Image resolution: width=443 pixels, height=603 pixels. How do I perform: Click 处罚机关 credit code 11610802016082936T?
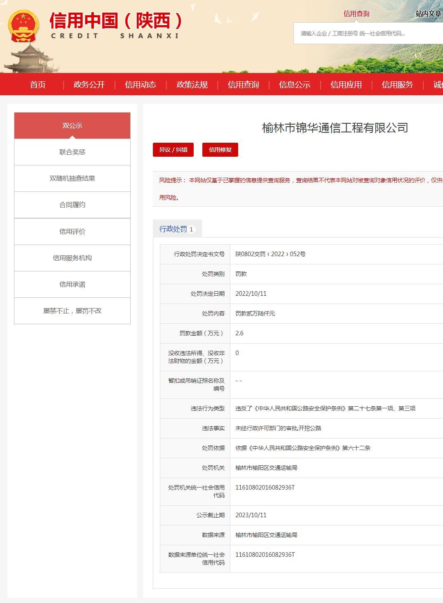(x=265, y=488)
